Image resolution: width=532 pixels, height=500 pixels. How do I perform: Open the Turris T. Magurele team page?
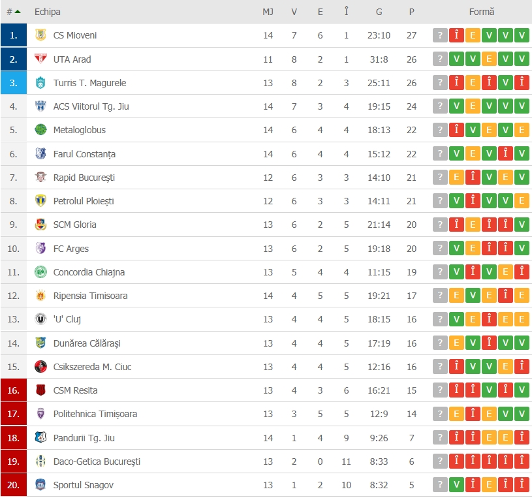click(89, 83)
